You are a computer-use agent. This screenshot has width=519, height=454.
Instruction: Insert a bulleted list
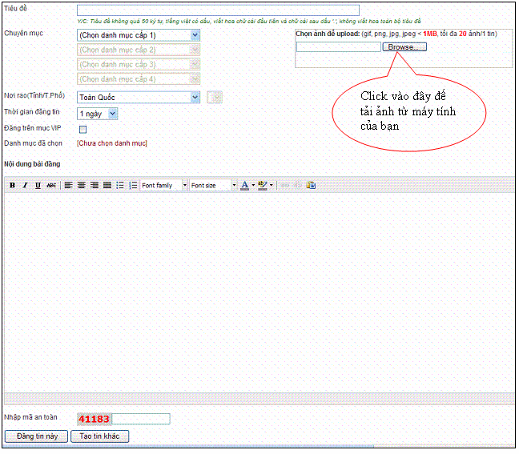[x=120, y=185]
